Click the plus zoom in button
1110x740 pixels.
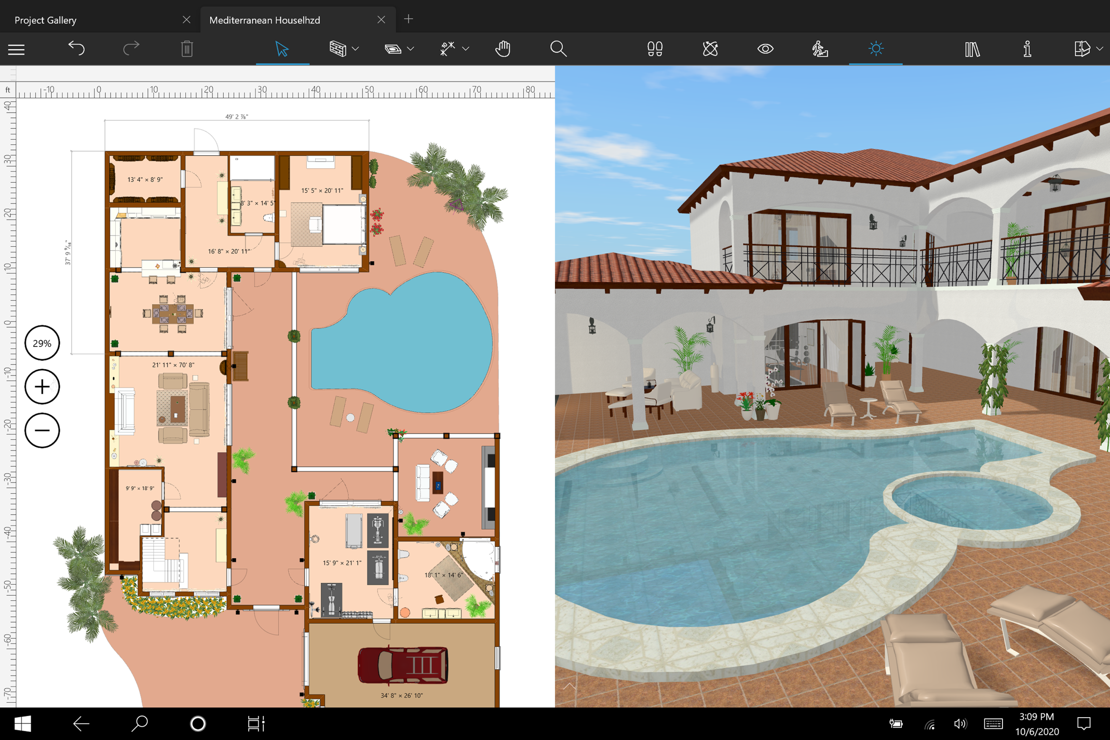pyautogui.click(x=42, y=387)
